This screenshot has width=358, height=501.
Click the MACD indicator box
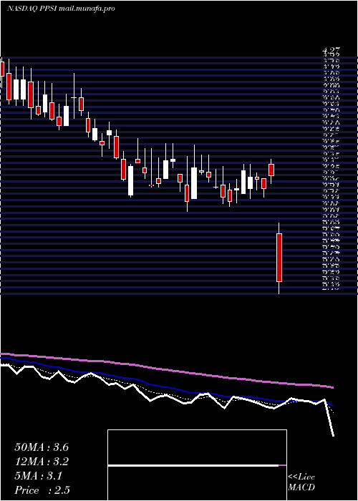click(x=197, y=465)
